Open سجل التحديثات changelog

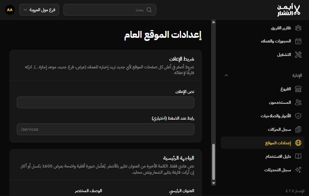click(x=263, y=170)
